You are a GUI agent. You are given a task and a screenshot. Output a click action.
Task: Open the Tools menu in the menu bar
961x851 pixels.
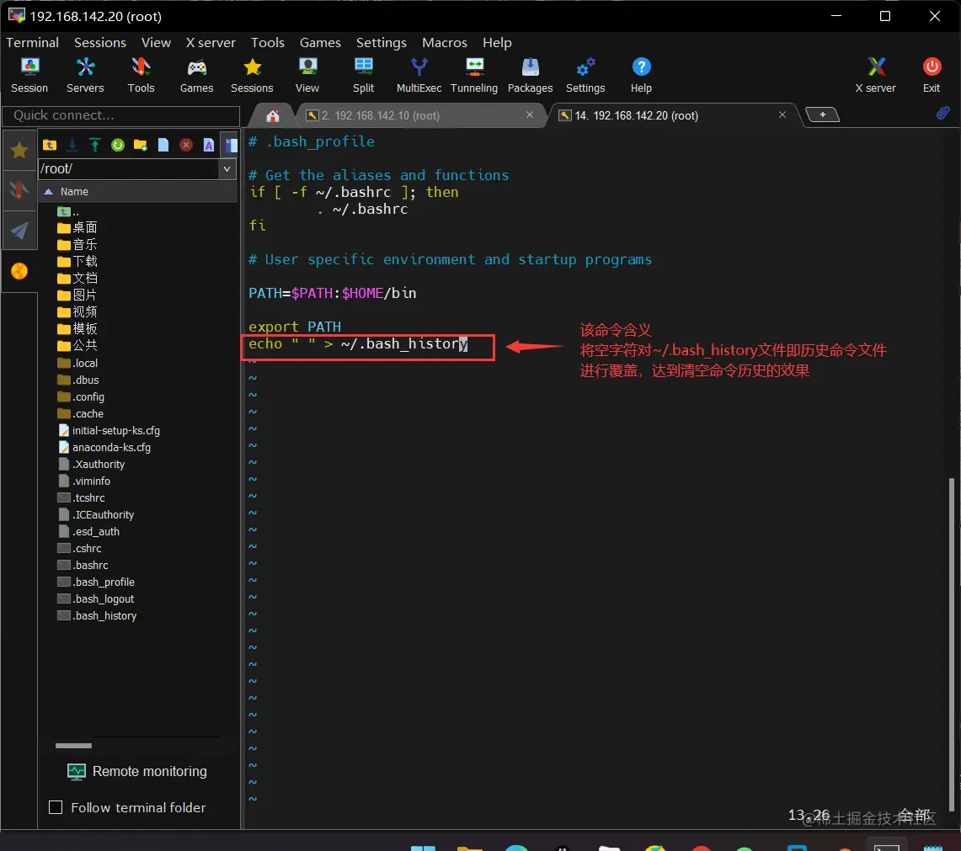268,42
